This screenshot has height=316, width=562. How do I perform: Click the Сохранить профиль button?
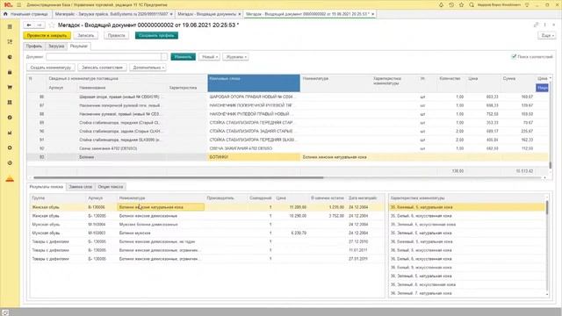pyautogui.click(x=156, y=35)
